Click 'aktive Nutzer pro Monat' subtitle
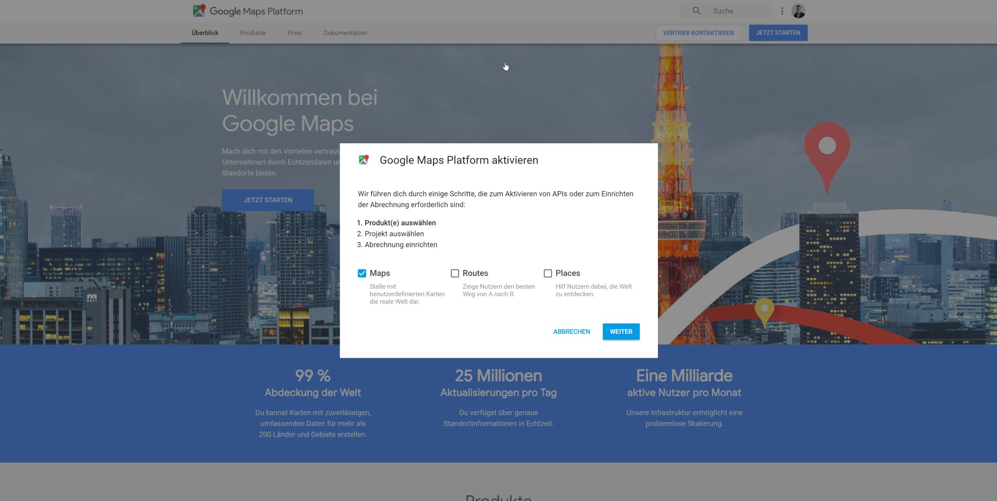 click(x=684, y=392)
